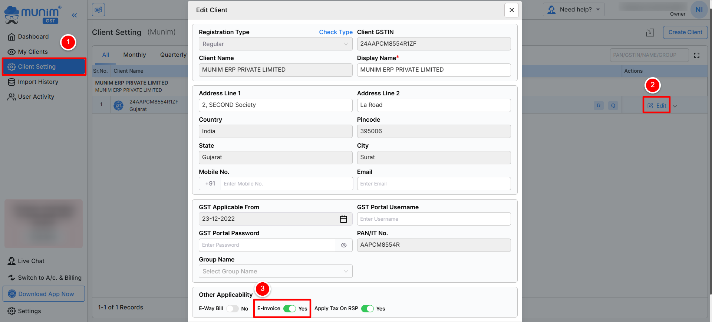Enable the E-Way Bill toggle

tap(233, 309)
